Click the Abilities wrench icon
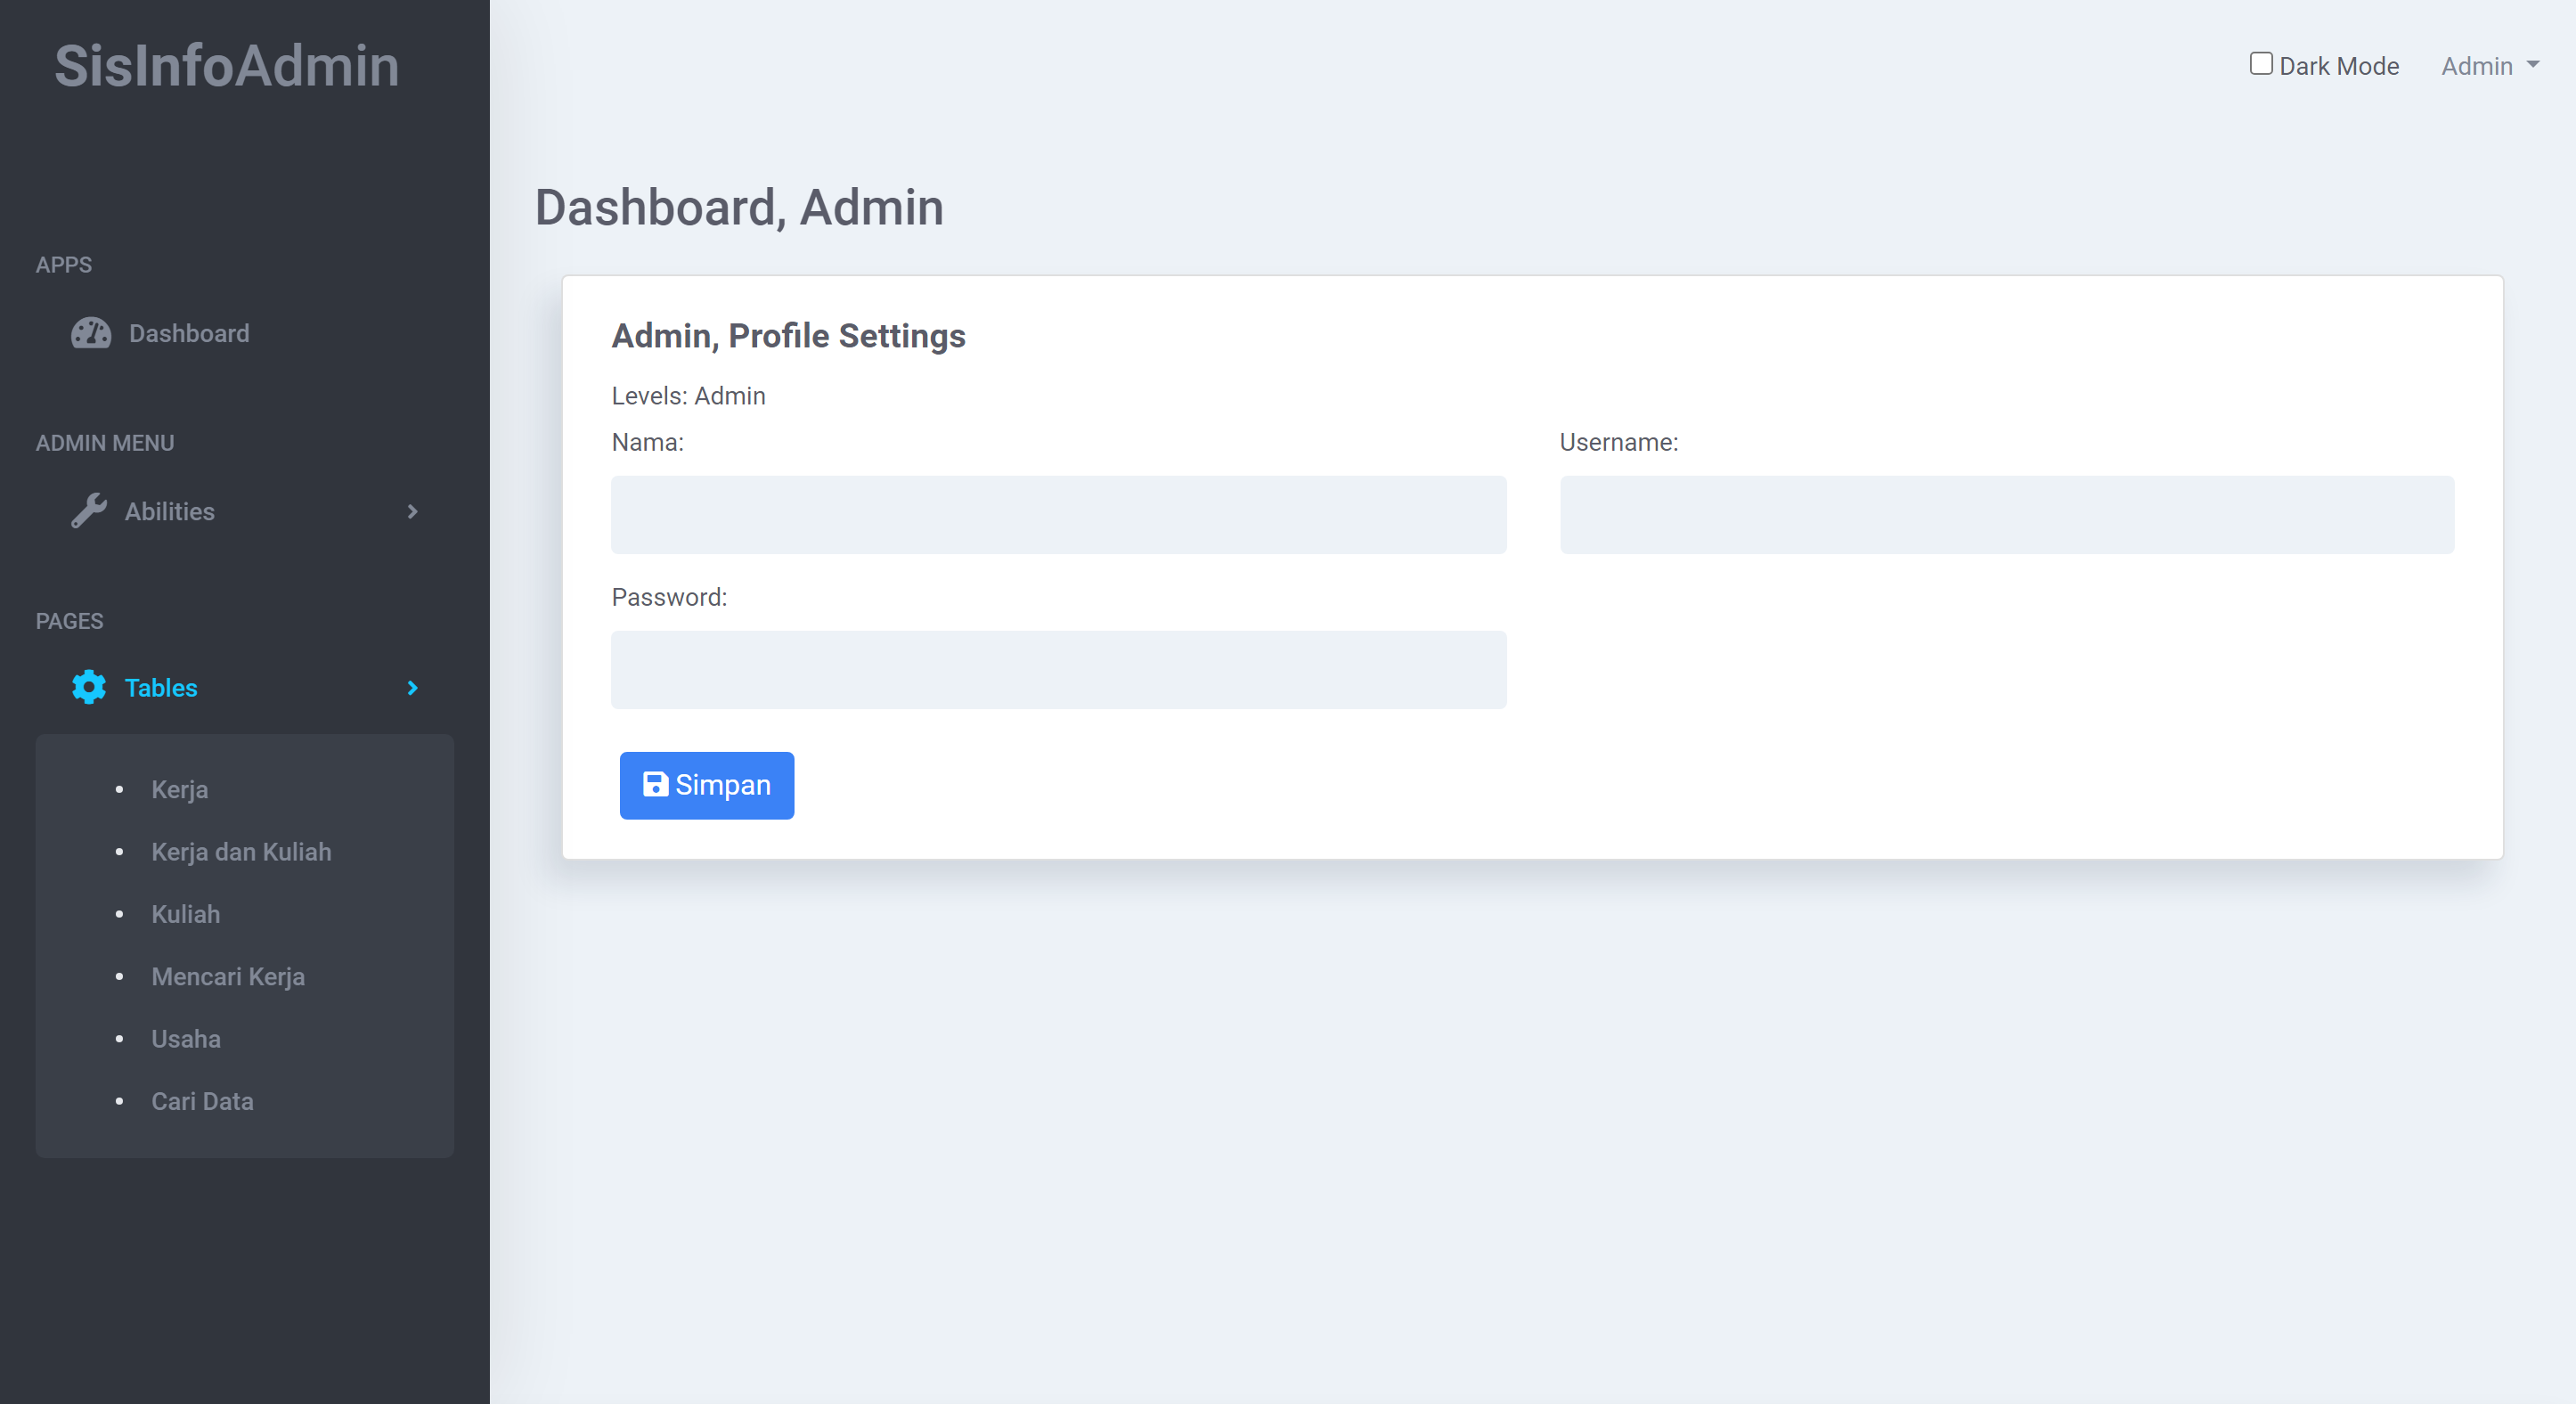The height and width of the screenshot is (1404, 2576). point(89,511)
